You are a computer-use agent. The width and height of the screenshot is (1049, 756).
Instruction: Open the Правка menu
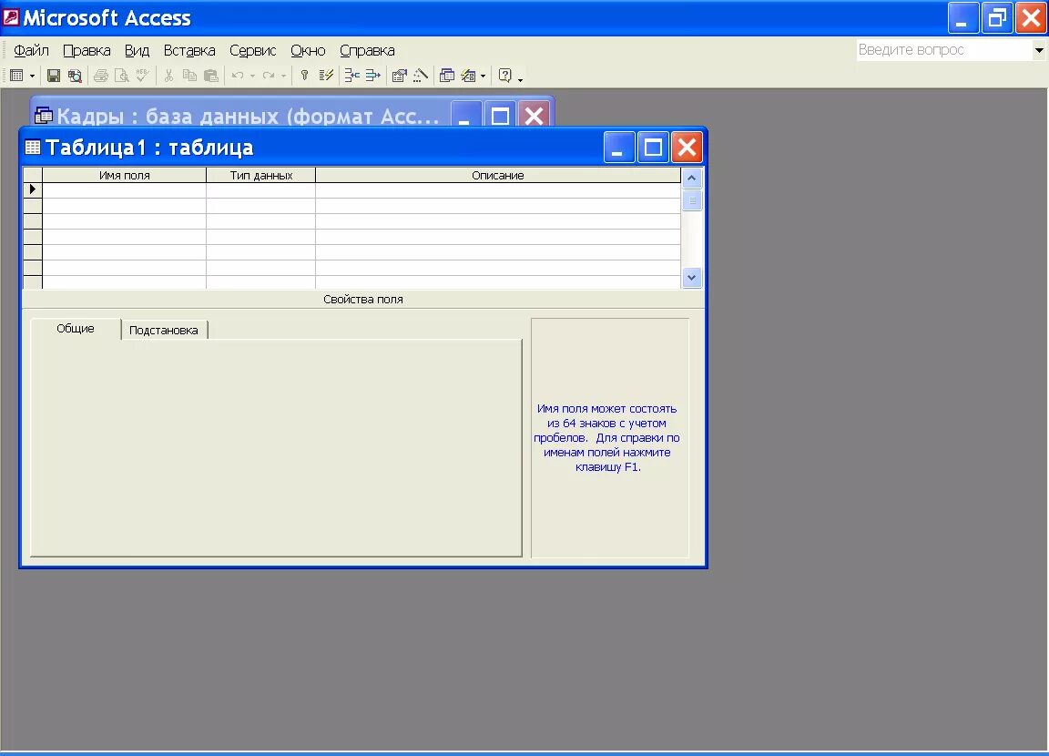87,51
